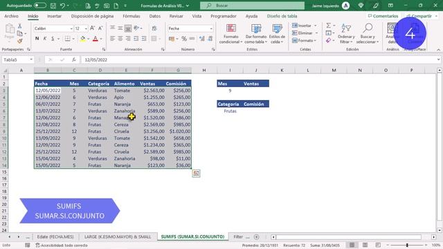Viewport: 443px width, 249px height.
Task: Click in the Buscar search box
Action: pos(252,6)
